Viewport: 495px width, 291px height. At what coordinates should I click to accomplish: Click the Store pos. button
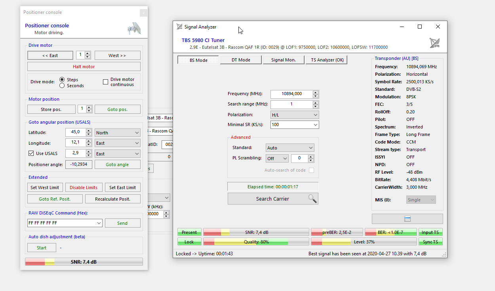pyautogui.click(x=51, y=109)
